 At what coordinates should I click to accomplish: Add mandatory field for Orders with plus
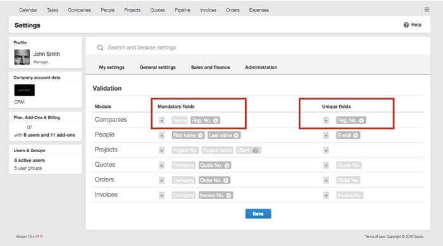click(x=161, y=180)
